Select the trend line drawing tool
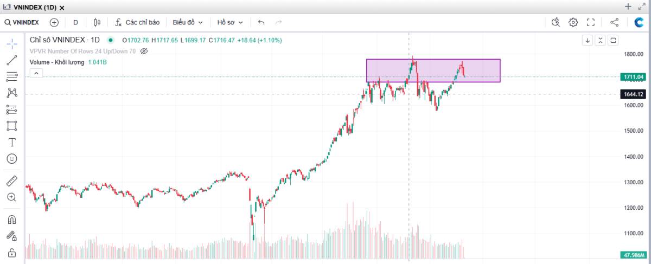The image size is (651, 264). [x=11, y=60]
